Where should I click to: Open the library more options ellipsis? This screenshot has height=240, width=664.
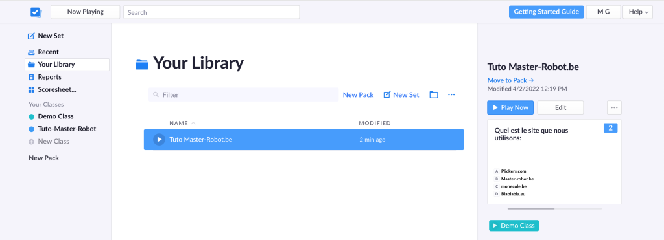pyautogui.click(x=451, y=94)
